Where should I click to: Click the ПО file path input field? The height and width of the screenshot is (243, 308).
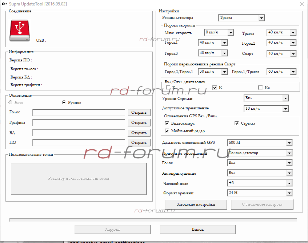[x=79, y=143]
